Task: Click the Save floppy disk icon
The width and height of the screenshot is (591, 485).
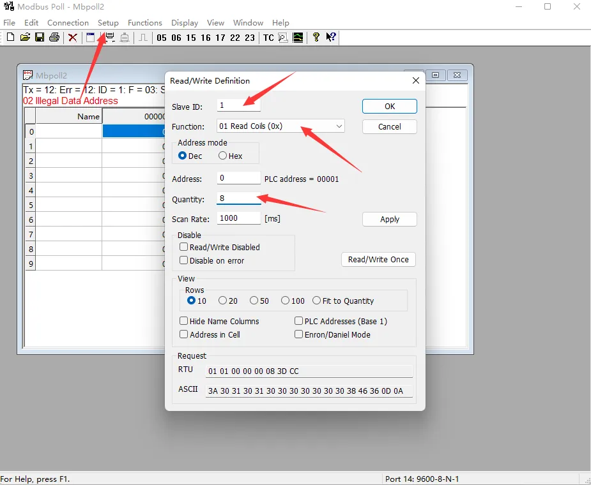Action: [40, 38]
